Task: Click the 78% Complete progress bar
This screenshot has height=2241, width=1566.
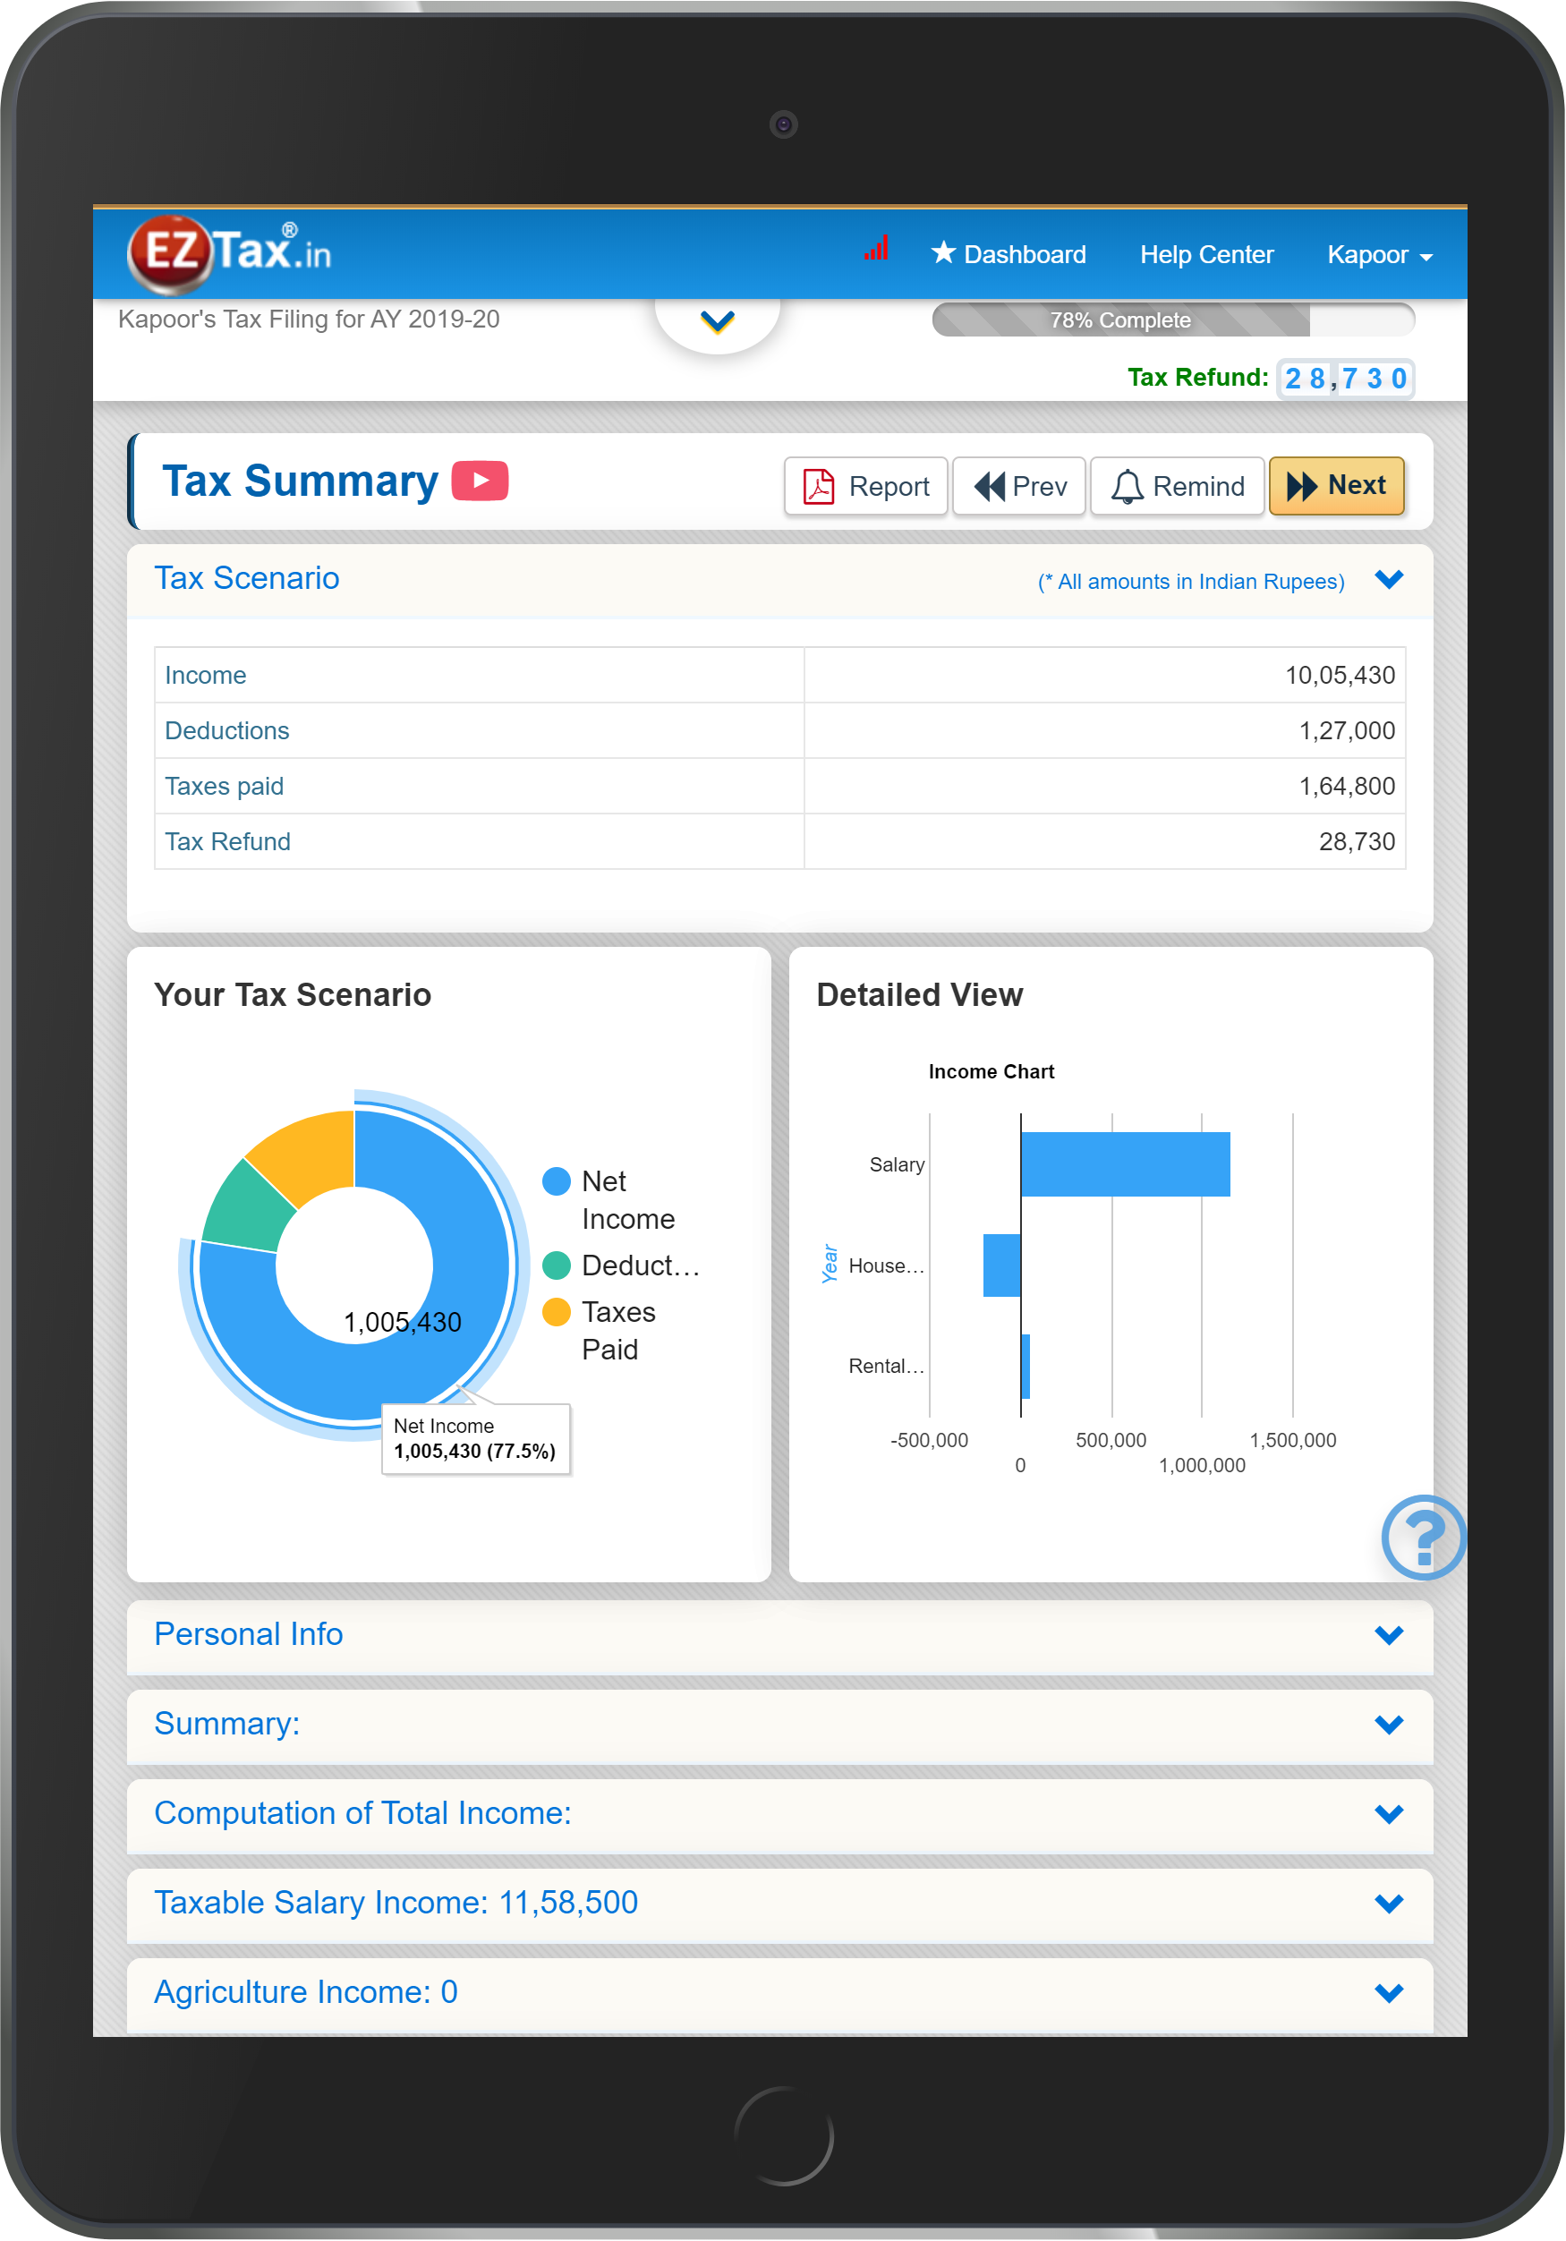Action: pyautogui.click(x=1173, y=320)
